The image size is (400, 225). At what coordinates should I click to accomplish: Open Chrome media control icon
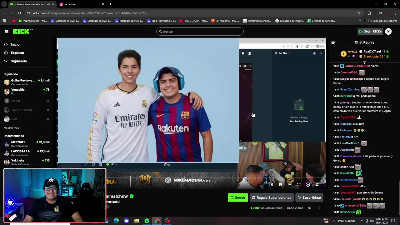pyautogui.click(x=380, y=13)
